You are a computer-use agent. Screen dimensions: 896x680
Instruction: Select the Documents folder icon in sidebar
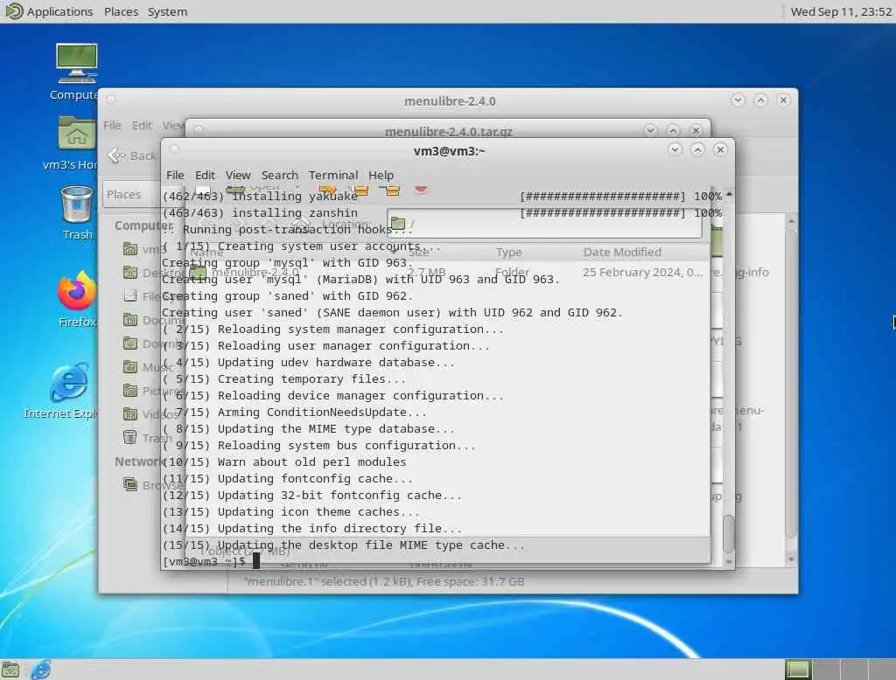pos(130,320)
